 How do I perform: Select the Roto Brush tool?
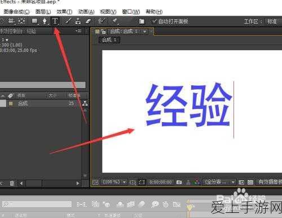(x=102, y=21)
